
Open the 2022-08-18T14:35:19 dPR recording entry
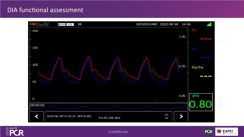pos(69,116)
